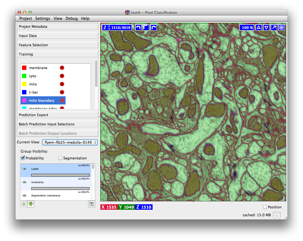Move layer down with green down arrow
This screenshot has width=303, height=241.
(31, 204)
